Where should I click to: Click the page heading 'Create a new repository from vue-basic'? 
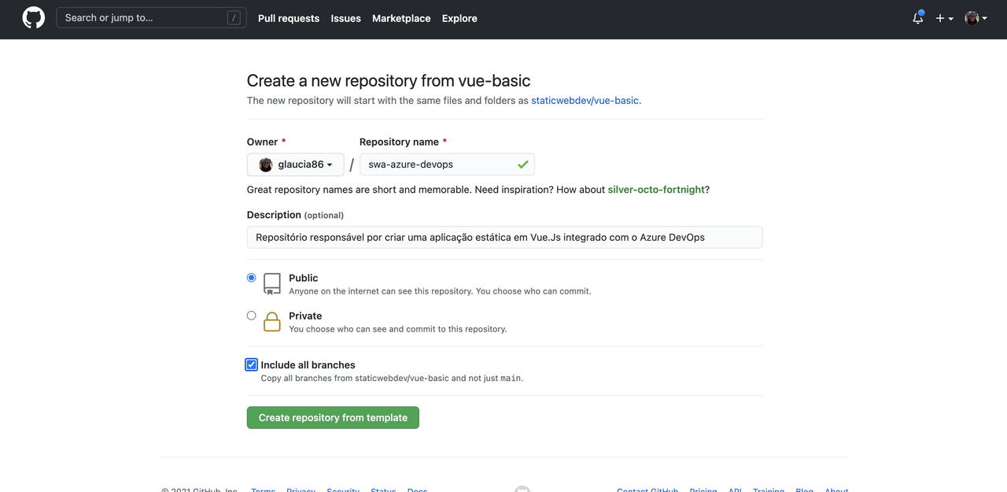pyautogui.click(x=389, y=80)
